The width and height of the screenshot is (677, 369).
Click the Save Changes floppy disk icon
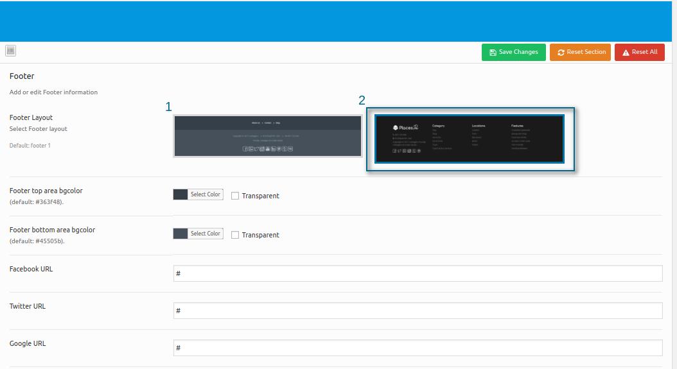point(493,53)
